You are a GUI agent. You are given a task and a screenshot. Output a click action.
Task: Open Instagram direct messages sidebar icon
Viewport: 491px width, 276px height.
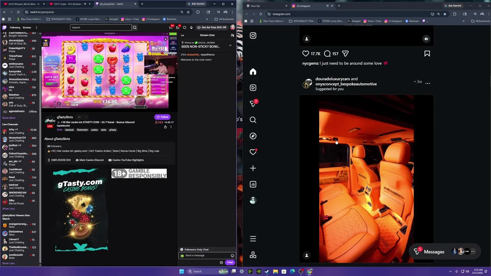253,103
